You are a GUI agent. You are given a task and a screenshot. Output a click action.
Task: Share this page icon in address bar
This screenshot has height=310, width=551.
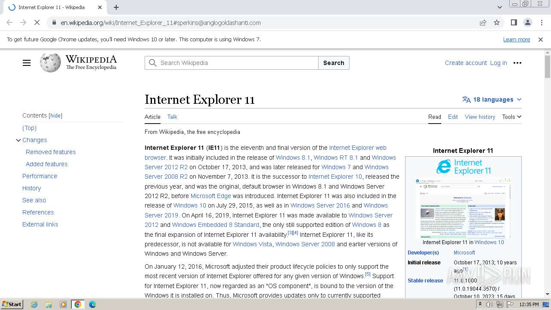coord(483,23)
